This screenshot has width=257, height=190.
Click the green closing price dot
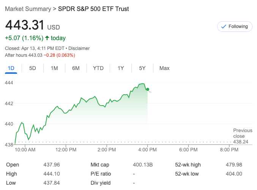[148, 89]
